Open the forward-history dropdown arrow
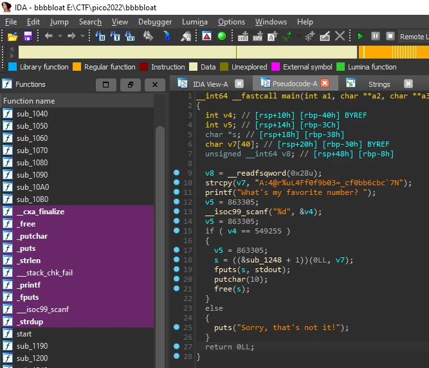 coord(82,36)
